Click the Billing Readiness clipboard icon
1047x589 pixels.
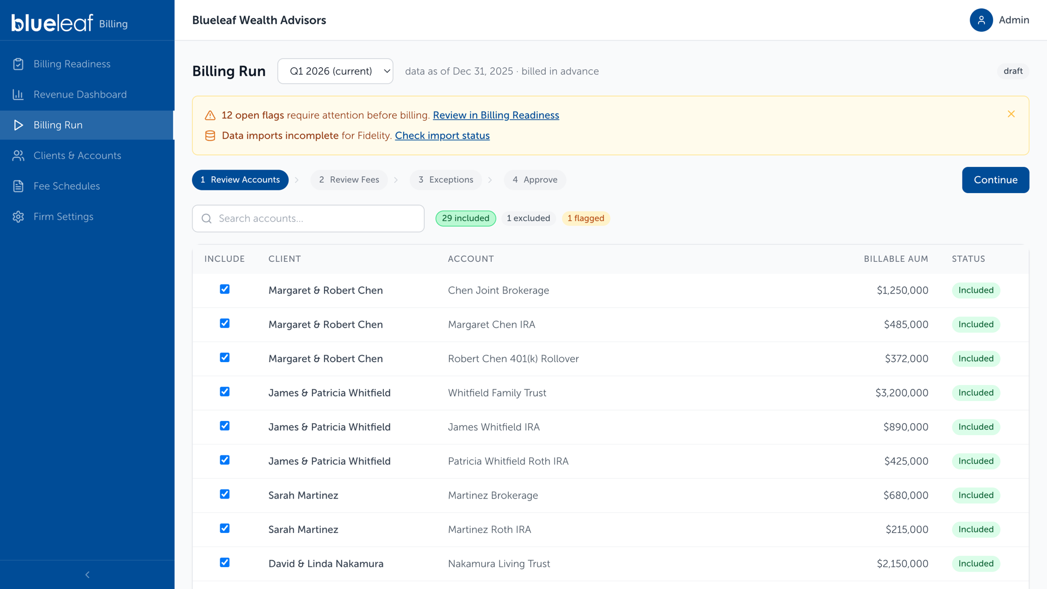coord(18,64)
